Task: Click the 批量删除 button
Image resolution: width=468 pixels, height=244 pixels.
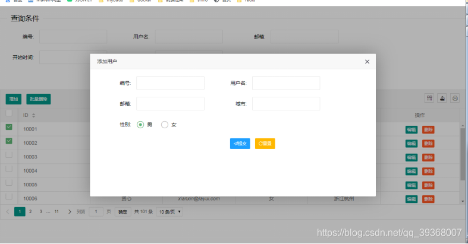Action: (x=39, y=99)
